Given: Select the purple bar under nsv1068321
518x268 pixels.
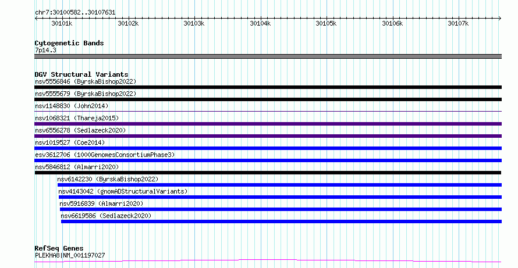Looking at the screenshot, I should (268, 124).
